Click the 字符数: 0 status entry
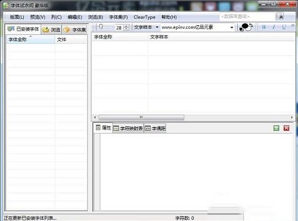Viewport: 298px width, 221px height. point(185,218)
